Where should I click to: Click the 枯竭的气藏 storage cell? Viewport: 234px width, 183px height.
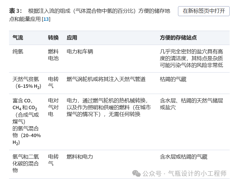point(173,79)
